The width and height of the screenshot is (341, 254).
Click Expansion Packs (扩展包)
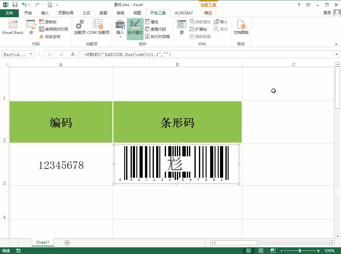198,29
